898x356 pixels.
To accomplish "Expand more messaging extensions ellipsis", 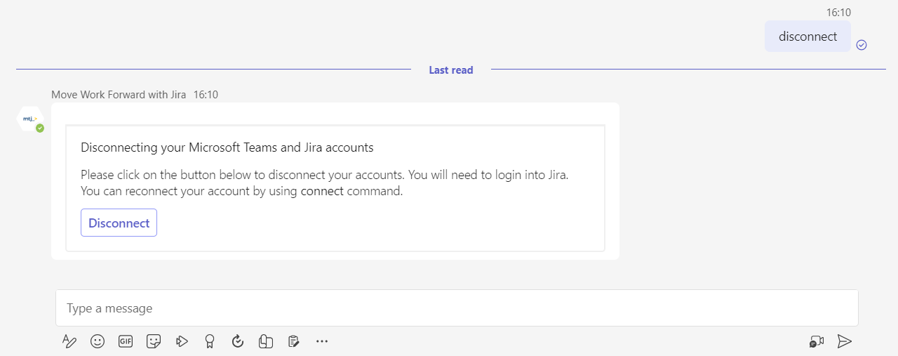I will (x=322, y=341).
